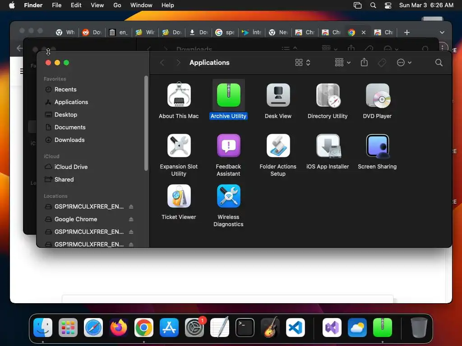Open the About This Mac app icon
462x346 pixels.
pos(179,95)
